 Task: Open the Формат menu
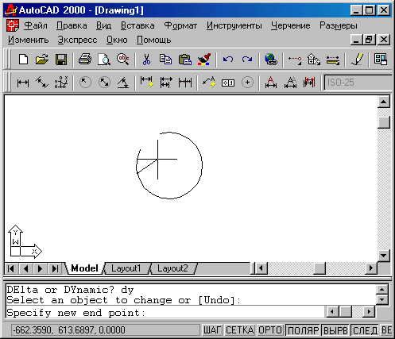click(x=180, y=25)
